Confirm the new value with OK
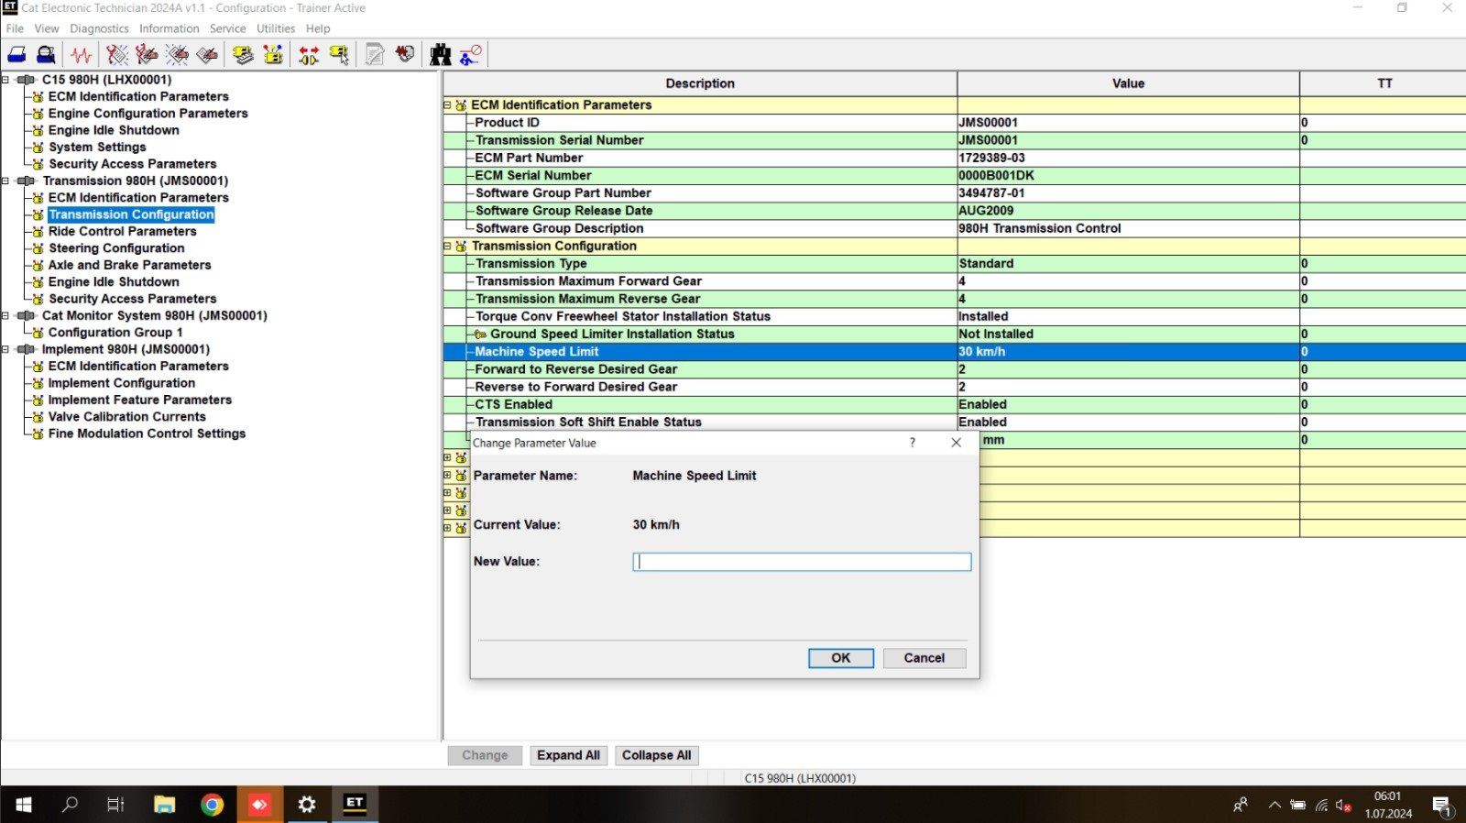Image resolution: width=1466 pixels, height=823 pixels. (x=840, y=658)
